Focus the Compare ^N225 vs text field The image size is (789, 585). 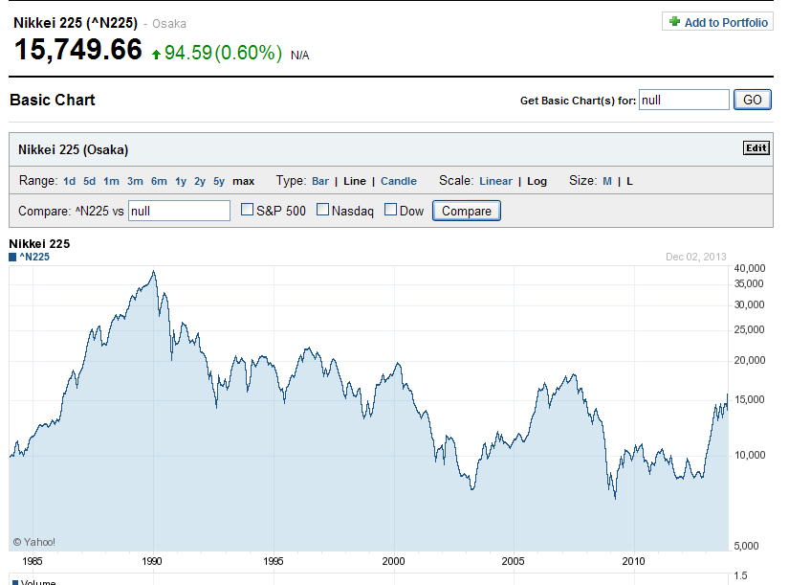(x=179, y=211)
